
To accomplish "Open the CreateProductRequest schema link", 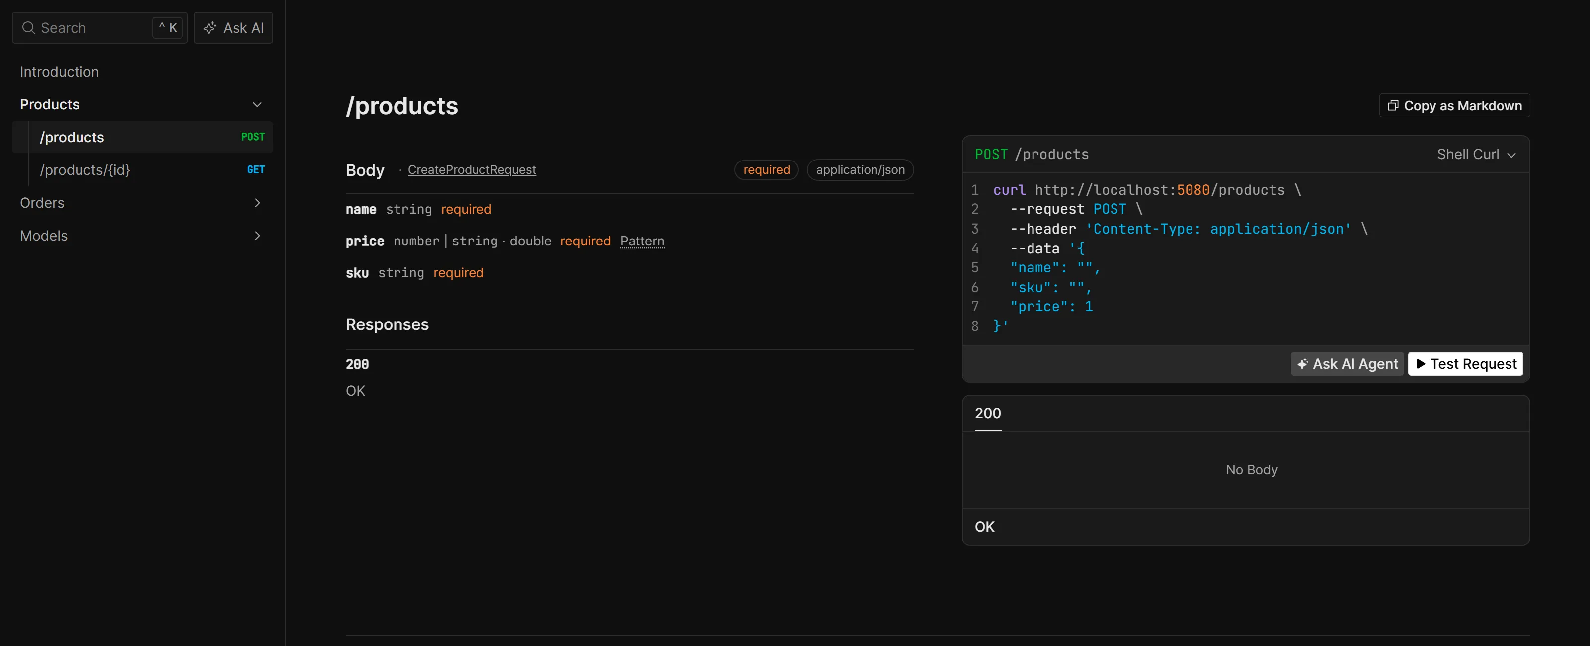I will [x=472, y=170].
